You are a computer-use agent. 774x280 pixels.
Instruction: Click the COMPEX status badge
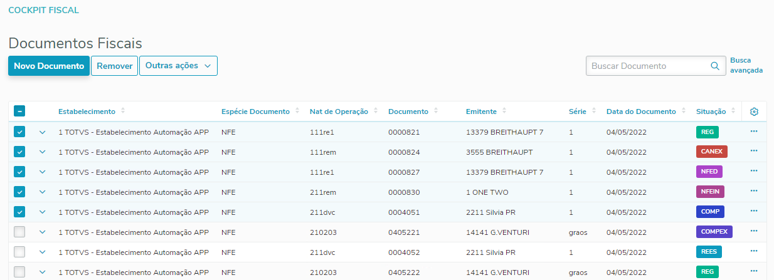click(714, 232)
